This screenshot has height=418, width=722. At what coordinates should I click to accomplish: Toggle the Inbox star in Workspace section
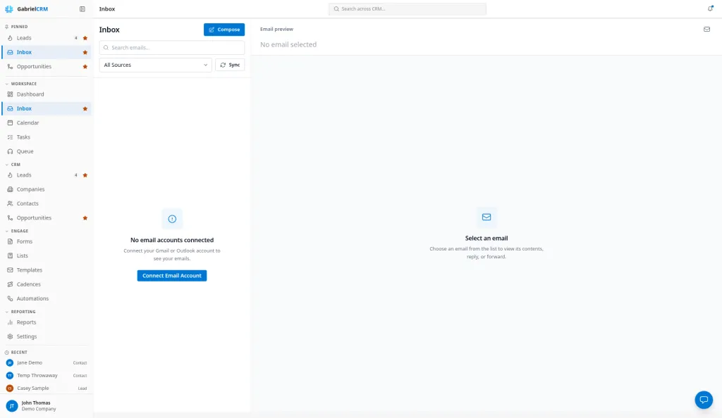(x=85, y=109)
